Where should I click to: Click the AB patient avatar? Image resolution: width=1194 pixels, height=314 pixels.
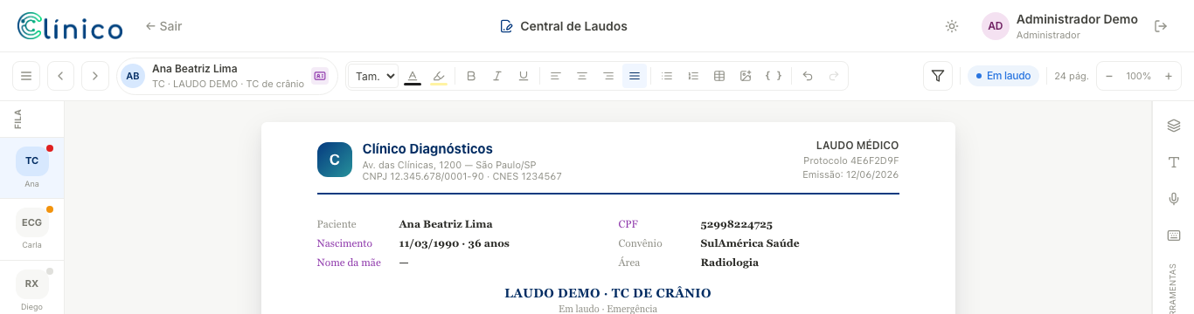tap(133, 76)
